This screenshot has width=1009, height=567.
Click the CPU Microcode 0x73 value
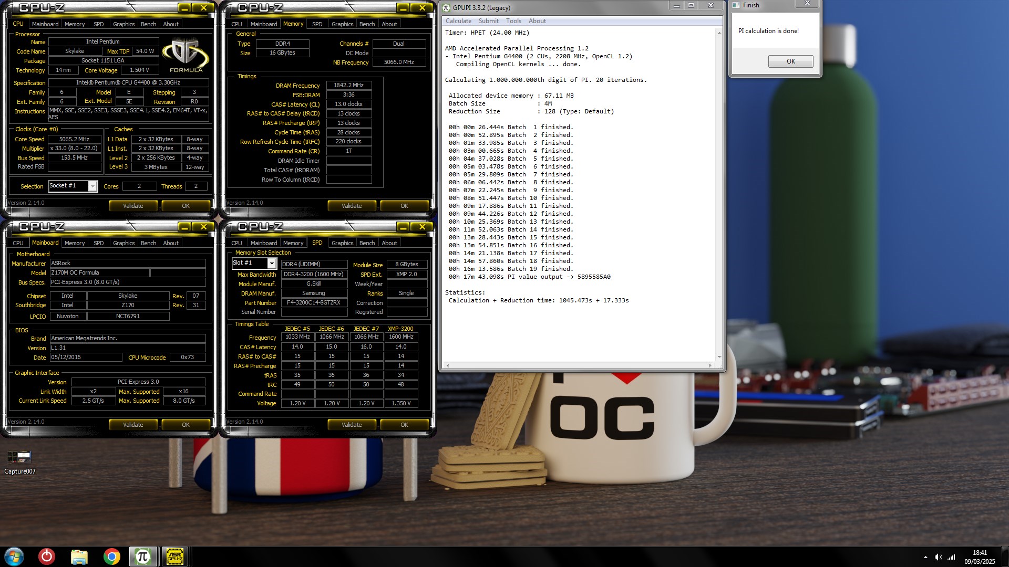(x=187, y=358)
